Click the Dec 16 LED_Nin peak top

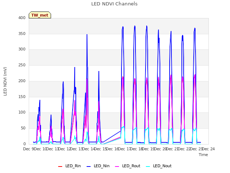click(x=123, y=27)
